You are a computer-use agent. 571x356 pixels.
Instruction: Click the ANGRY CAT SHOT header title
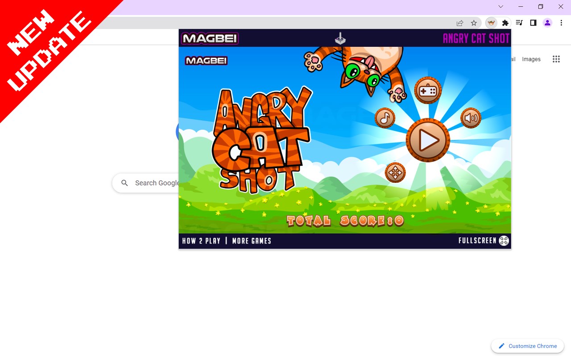476,39
